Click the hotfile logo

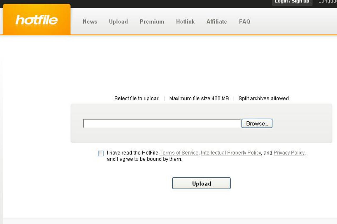tap(37, 20)
